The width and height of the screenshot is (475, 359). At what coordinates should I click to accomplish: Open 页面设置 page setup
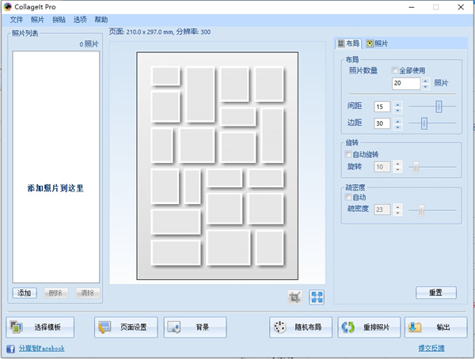(126, 327)
